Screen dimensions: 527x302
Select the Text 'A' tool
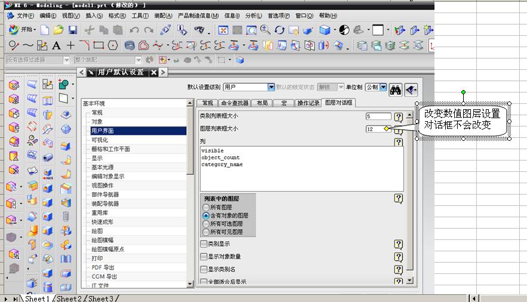click(x=56, y=45)
